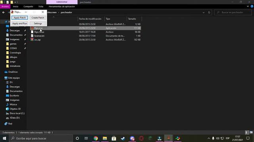This screenshot has height=142, width=254.
Task: Expand the address bar history dropdown
Action: 204,12
